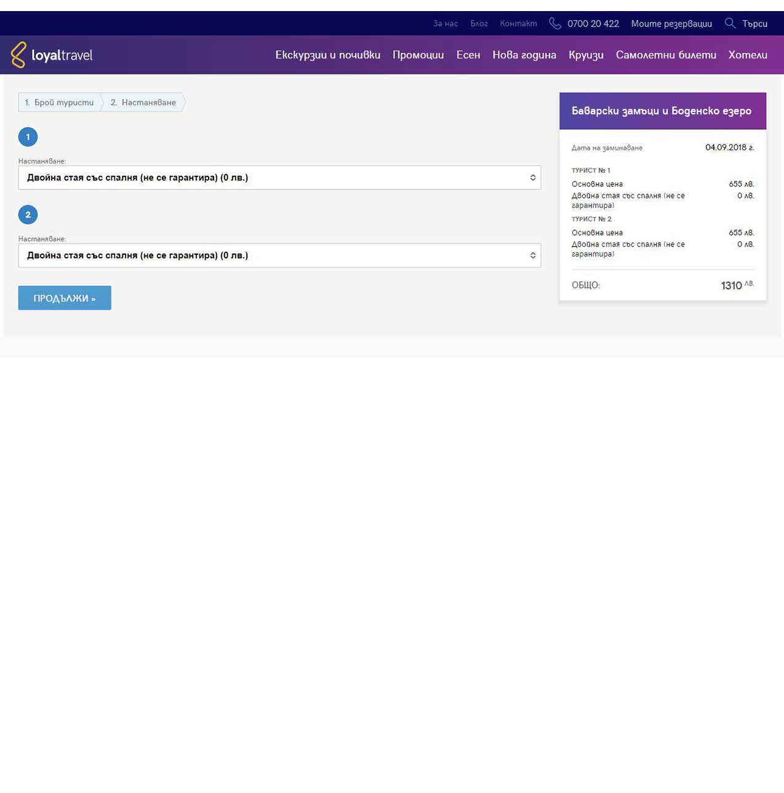This screenshot has height=793, width=784.
Task: Click the total 1310 лв. value
Action: 737,285
